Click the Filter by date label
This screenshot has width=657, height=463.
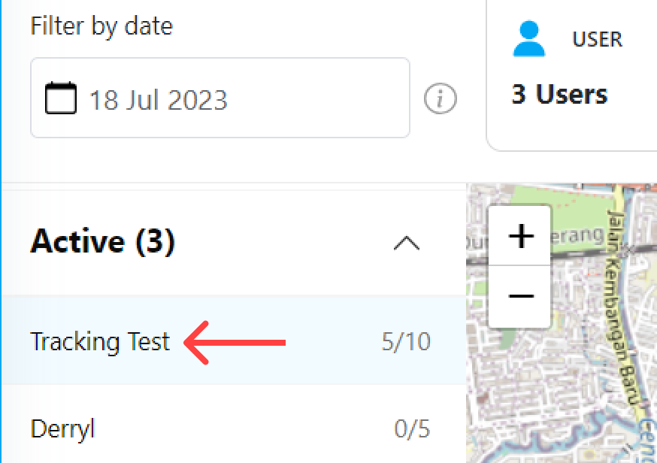point(101,27)
